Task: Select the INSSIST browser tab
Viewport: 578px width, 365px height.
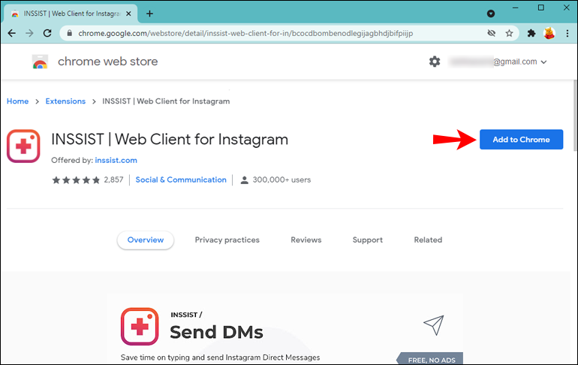Action: [x=71, y=14]
